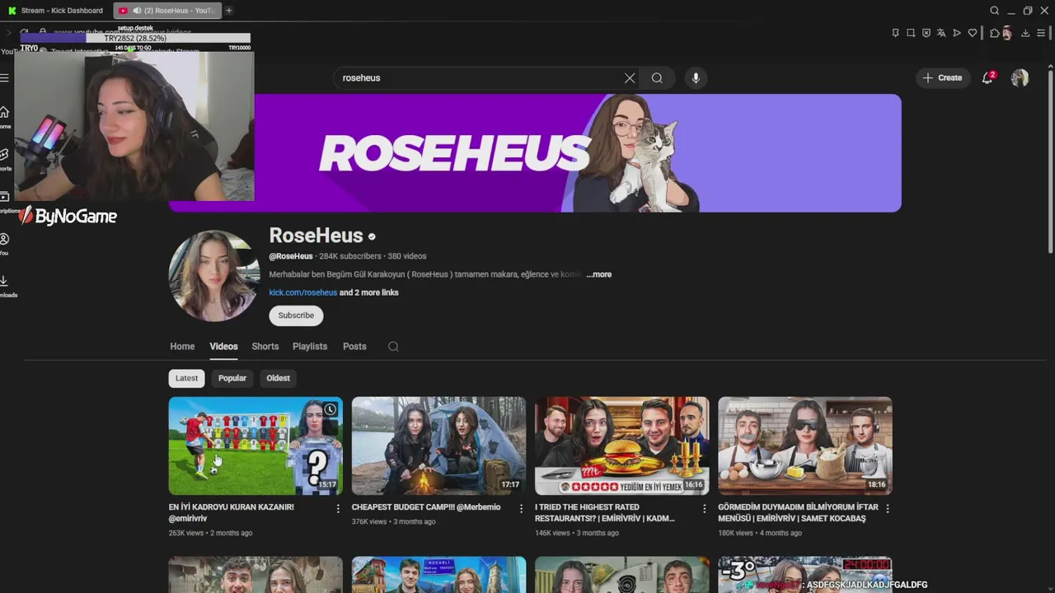Open video title EN İYİ KADROYU KURAN KAZANIR
The height and width of the screenshot is (593, 1055).
pyautogui.click(x=231, y=513)
